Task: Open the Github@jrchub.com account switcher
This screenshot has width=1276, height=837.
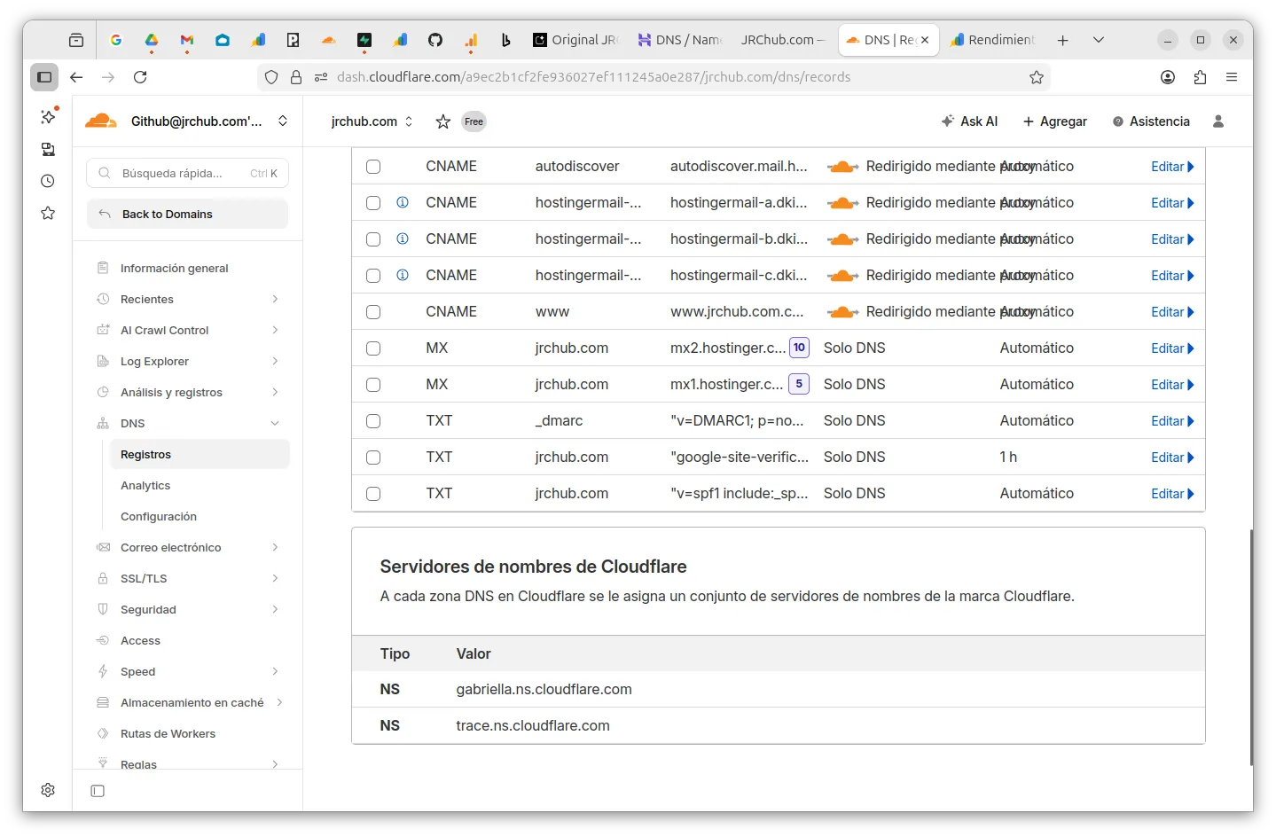Action: [x=187, y=121]
